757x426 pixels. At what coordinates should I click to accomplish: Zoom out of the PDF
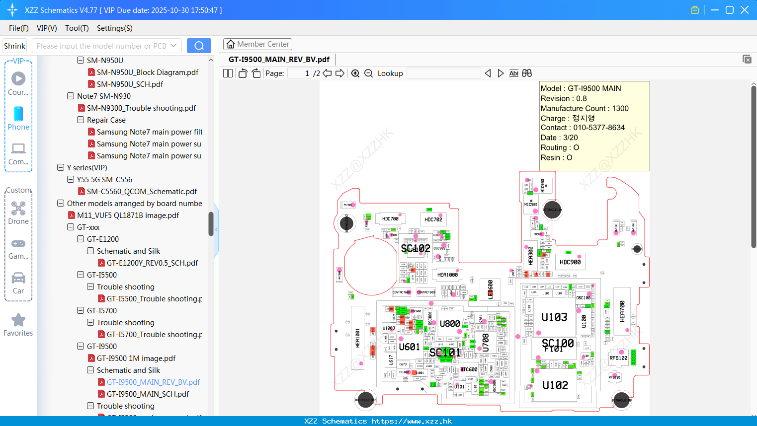(x=368, y=73)
